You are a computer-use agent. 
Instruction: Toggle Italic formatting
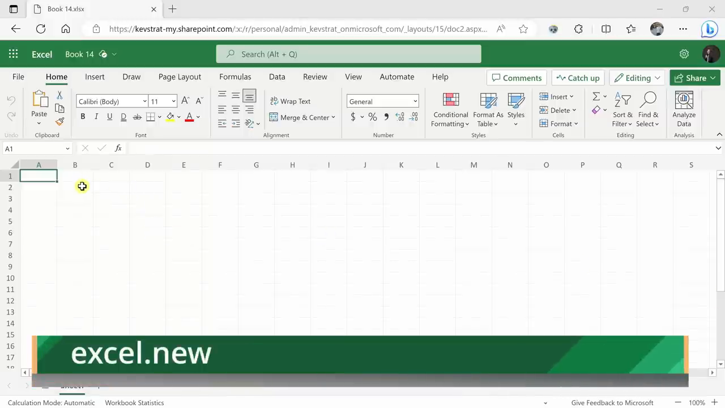click(96, 117)
